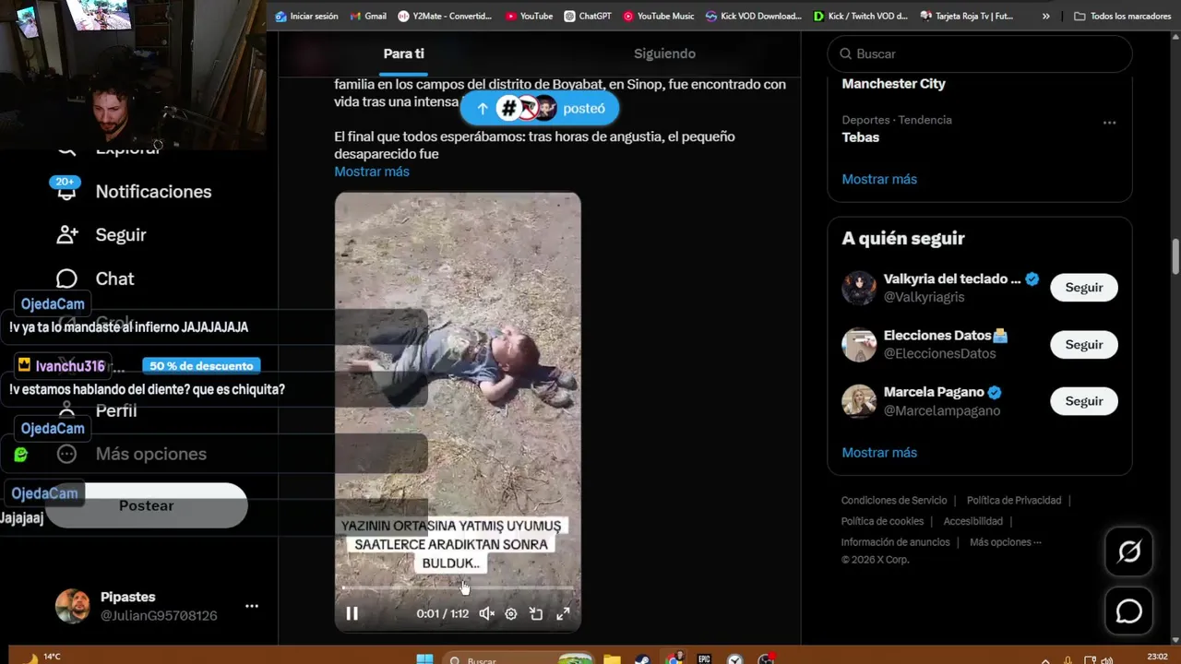Open the Todos los marcadores folder

[x=1123, y=16]
